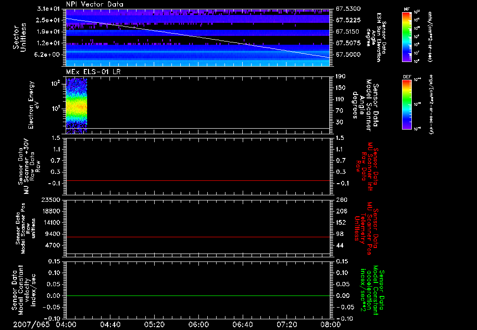
Task: Click the NF color scale bar
Action: coord(407,36)
